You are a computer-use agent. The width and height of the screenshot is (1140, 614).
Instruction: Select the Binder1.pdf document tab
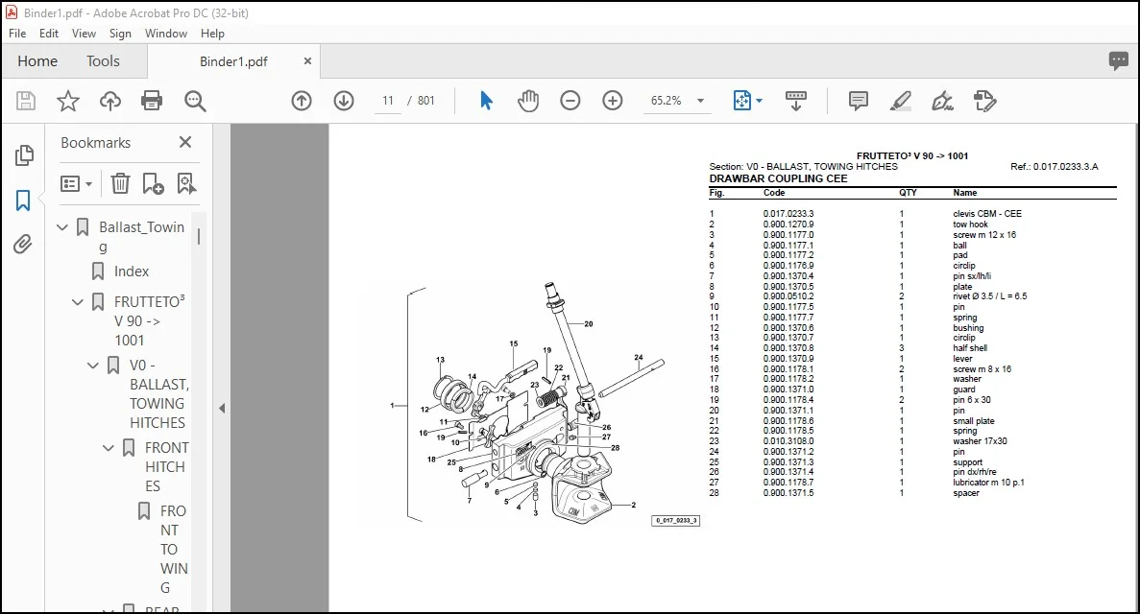point(233,61)
